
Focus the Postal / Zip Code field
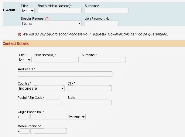40,102
